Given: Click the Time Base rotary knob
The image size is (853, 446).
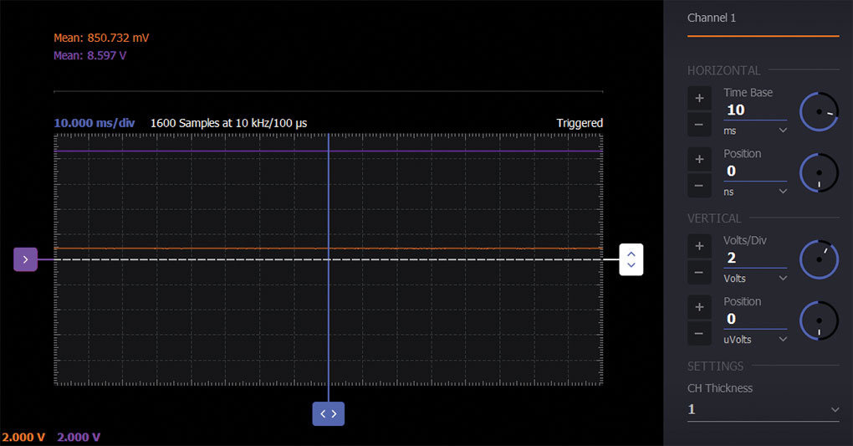Looking at the screenshot, I should click(819, 111).
